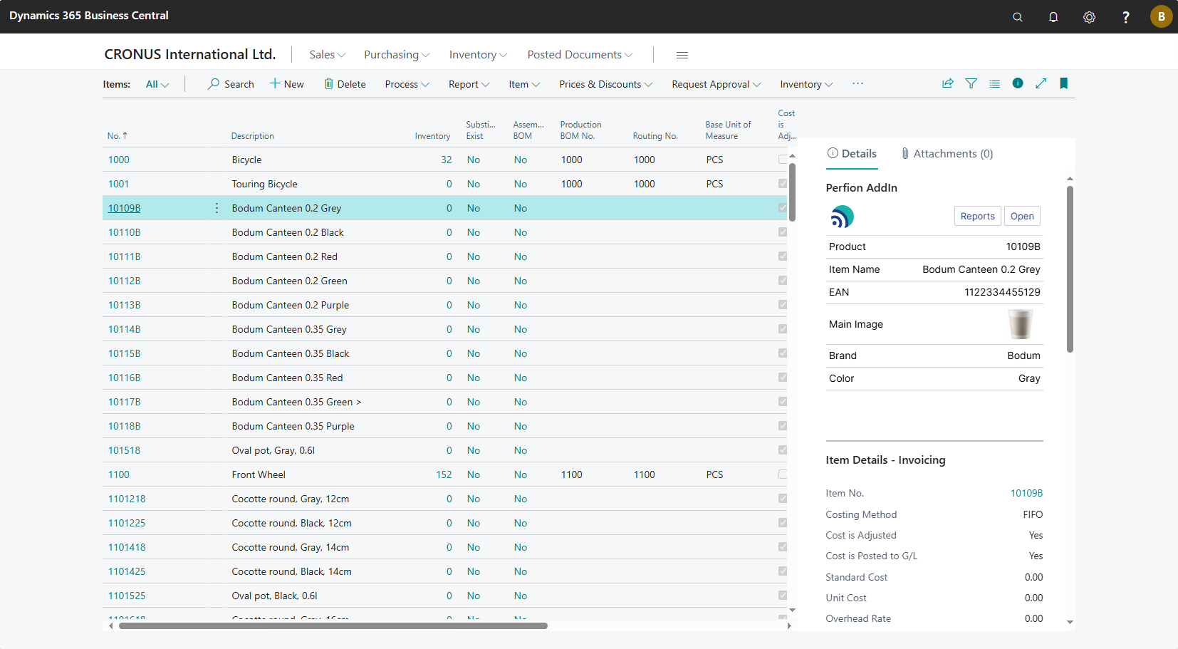Sort by the No. column header
The height and width of the screenshot is (649, 1178).
coord(118,136)
